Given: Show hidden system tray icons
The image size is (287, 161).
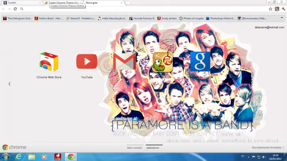Looking at the screenshot, I should click(249, 157).
